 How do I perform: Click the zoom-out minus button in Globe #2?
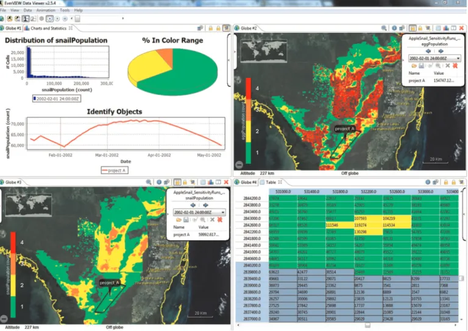click(x=239, y=164)
